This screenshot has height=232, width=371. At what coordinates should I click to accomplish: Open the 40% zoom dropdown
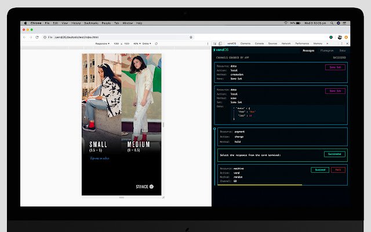[137, 44]
